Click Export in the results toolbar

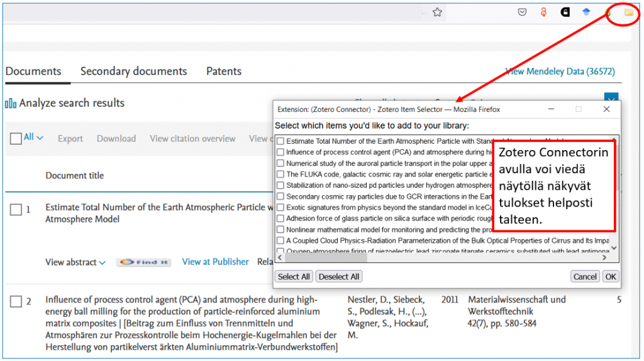point(70,139)
